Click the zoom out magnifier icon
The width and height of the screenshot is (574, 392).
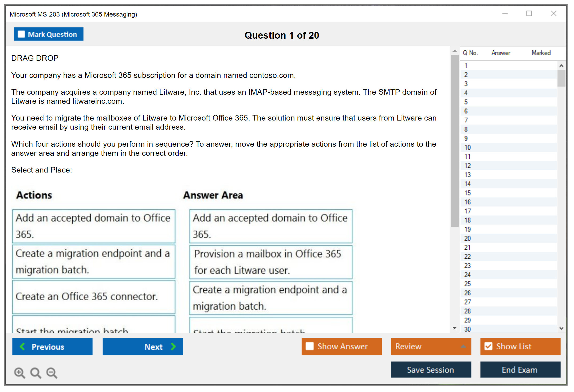click(52, 373)
